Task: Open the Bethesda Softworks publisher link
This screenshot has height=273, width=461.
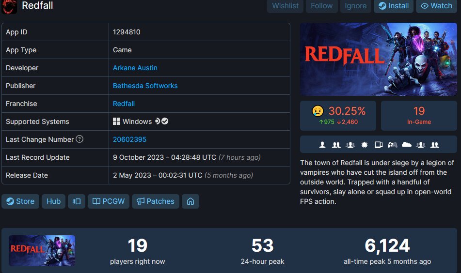Action: tap(145, 86)
